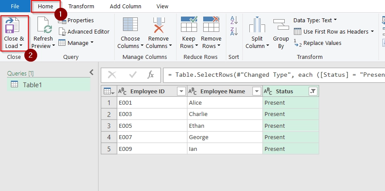Click the table corner menu icon
The image size is (385, 191).
pyautogui.click(x=109, y=91)
